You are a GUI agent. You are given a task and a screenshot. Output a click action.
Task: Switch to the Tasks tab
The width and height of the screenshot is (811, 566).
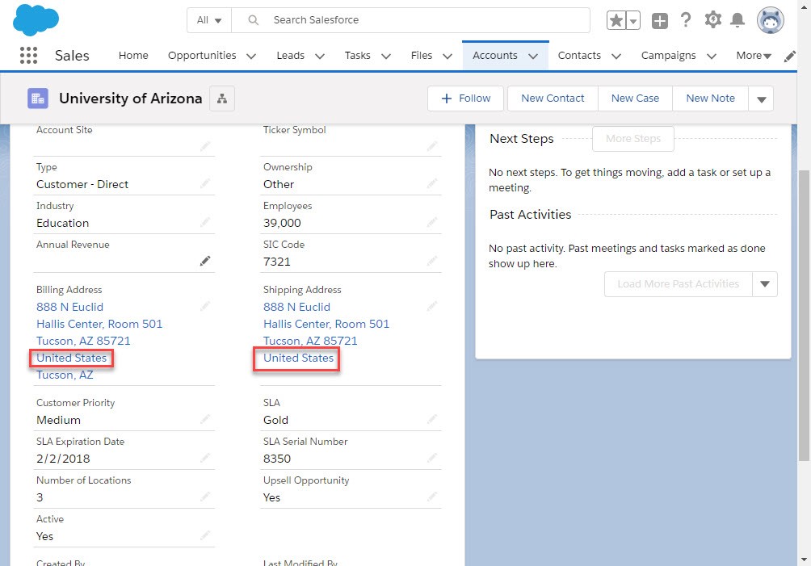pyautogui.click(x=357, y=55)
